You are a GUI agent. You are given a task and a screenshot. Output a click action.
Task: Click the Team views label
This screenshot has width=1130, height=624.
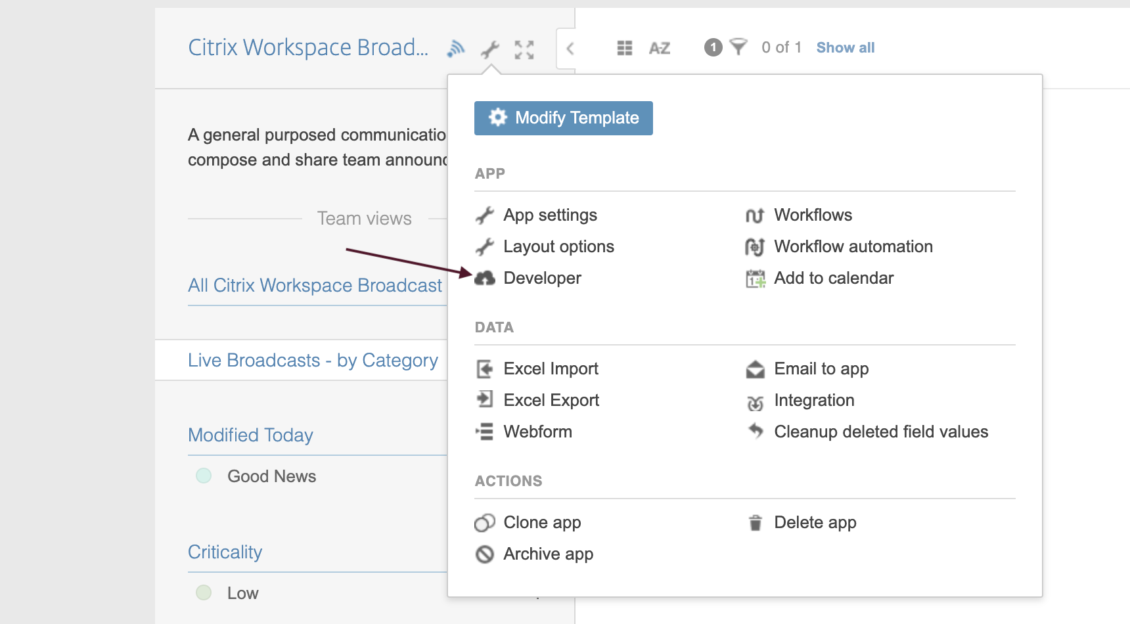(364, 219)
